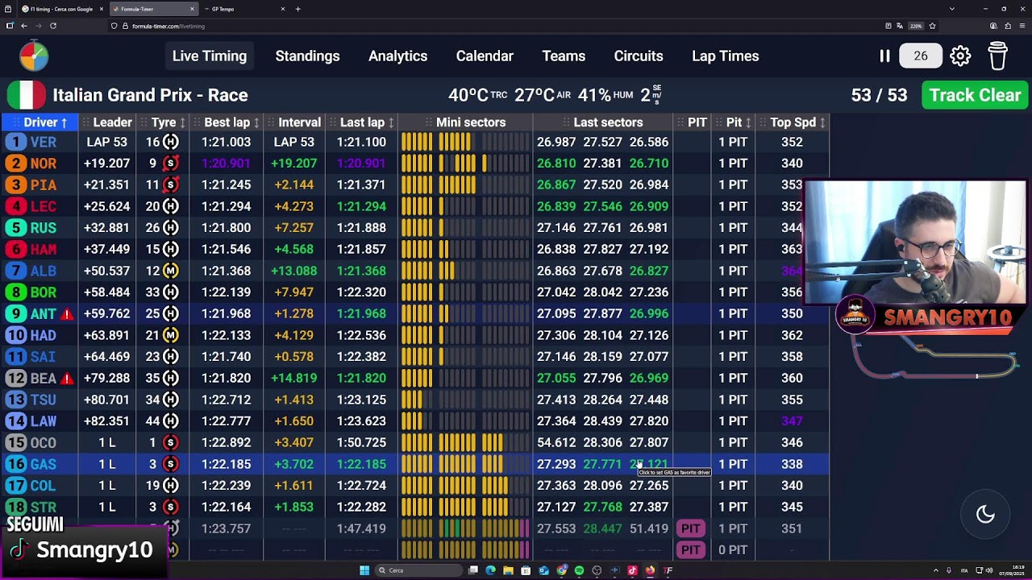Click the Track Clear status button

point(975,95)
